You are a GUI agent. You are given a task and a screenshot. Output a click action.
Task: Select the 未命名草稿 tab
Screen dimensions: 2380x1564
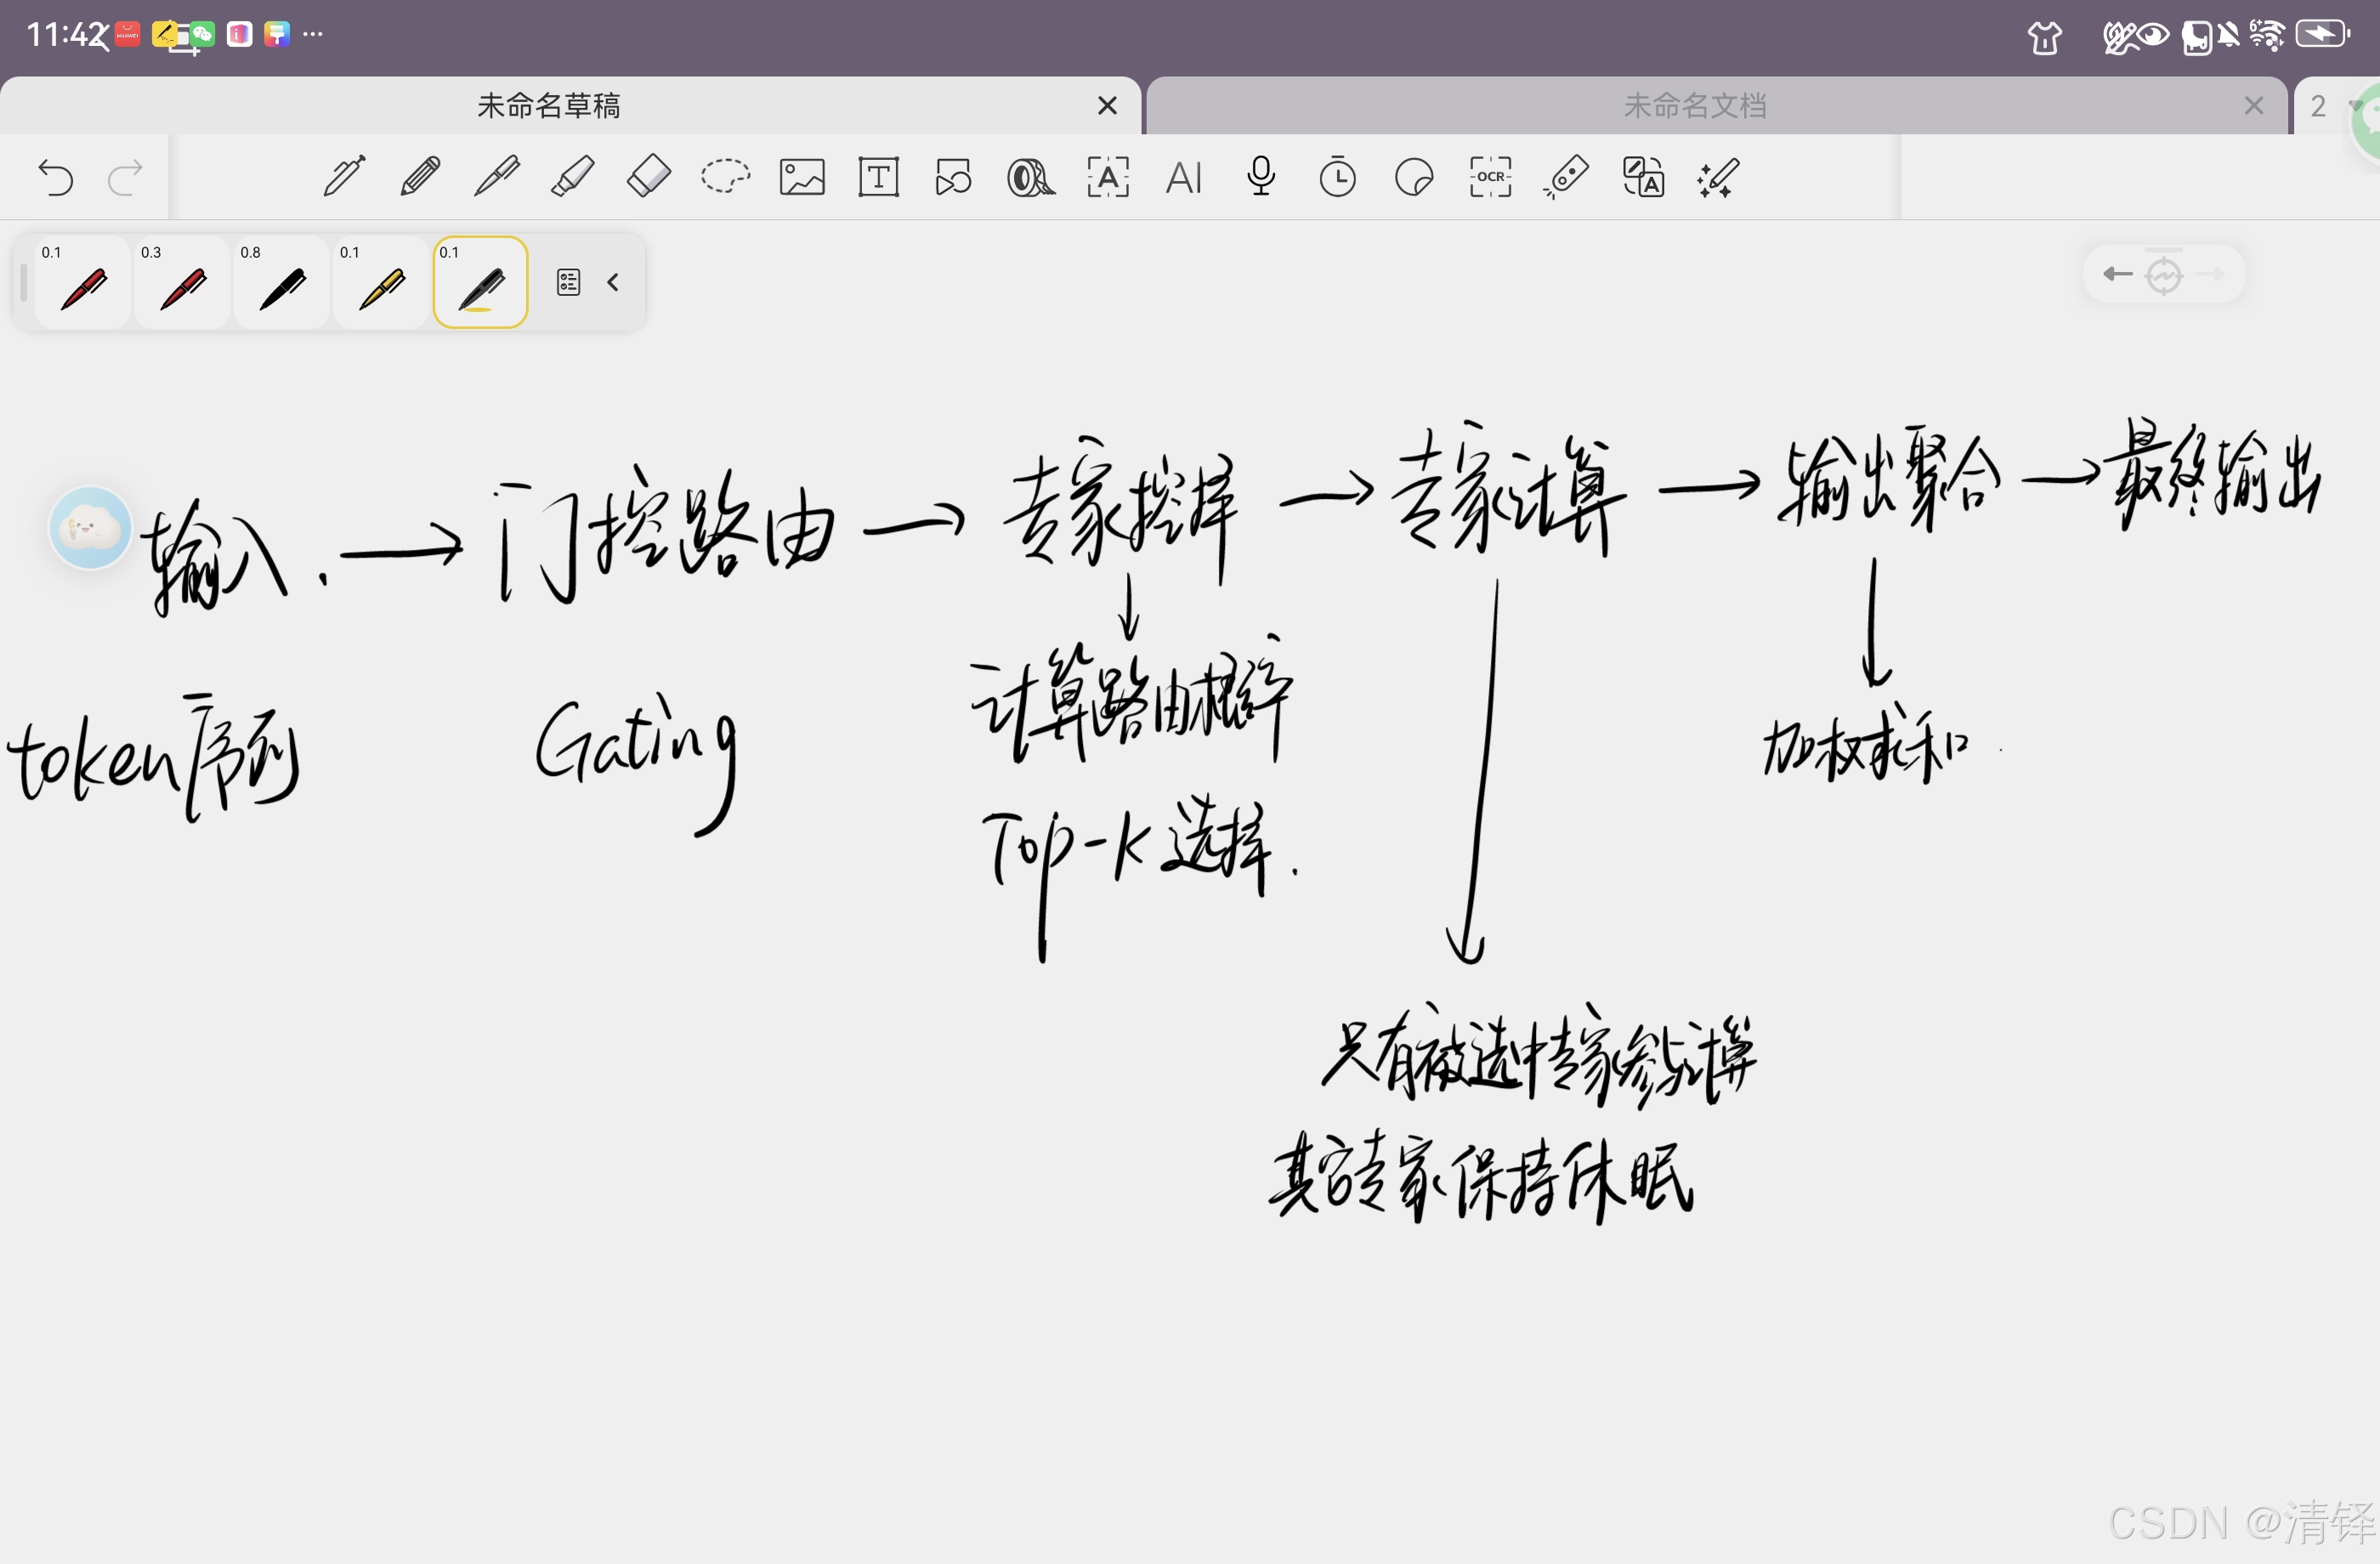coord(548,106)
